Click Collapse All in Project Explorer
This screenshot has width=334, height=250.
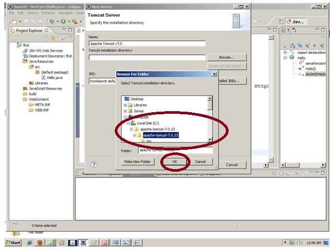[x=46, y=39]
